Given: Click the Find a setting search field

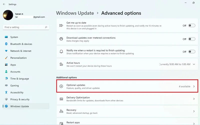Looking at the screenshot, I should [x=26, y=27].
